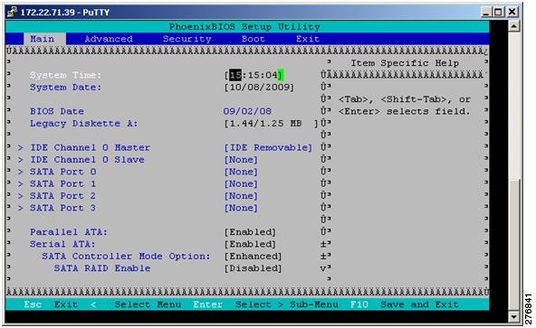Click the SATA RAID Enable label

(102, 268)
